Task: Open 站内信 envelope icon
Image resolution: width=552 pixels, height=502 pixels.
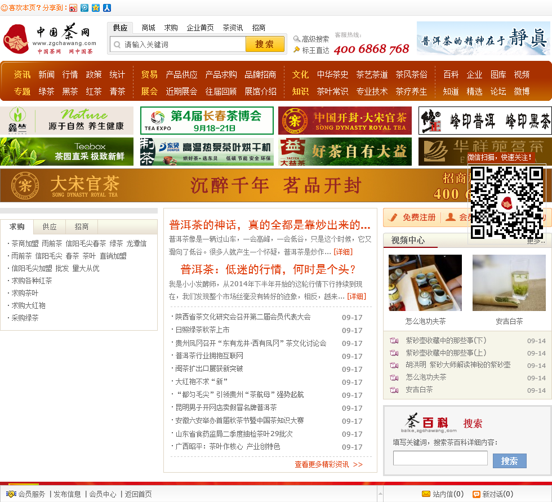Action: 426,494
